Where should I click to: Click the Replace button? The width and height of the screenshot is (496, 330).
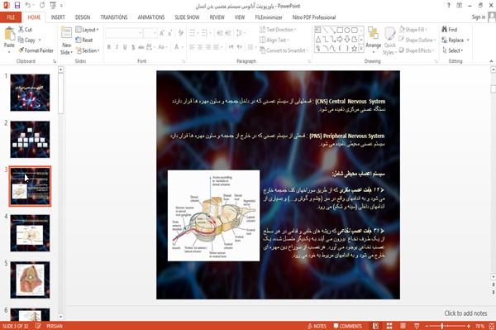pyautogui.click(x=455, y=40)
